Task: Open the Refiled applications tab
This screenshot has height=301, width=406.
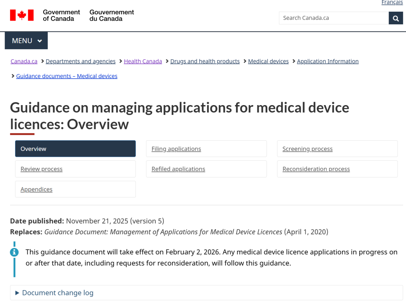Action: (206, 169)
